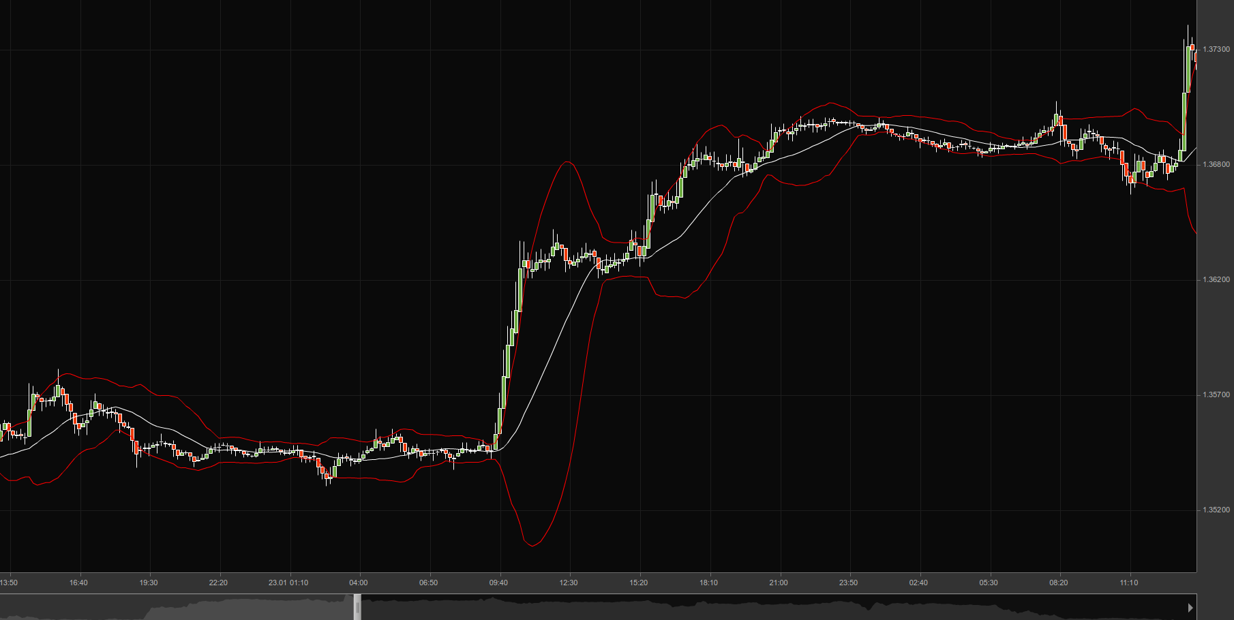Select the 08:20 time axis marker
The width and height of the screenshot is (1234, 620).
tap(1058, 583)
